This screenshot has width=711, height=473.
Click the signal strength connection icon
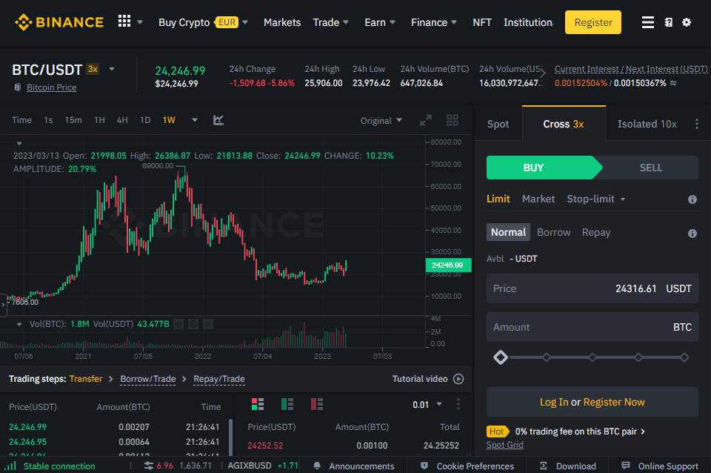coord(10,466)
